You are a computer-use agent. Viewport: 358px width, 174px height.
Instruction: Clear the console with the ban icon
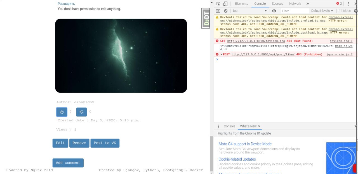tap(226, 11)
